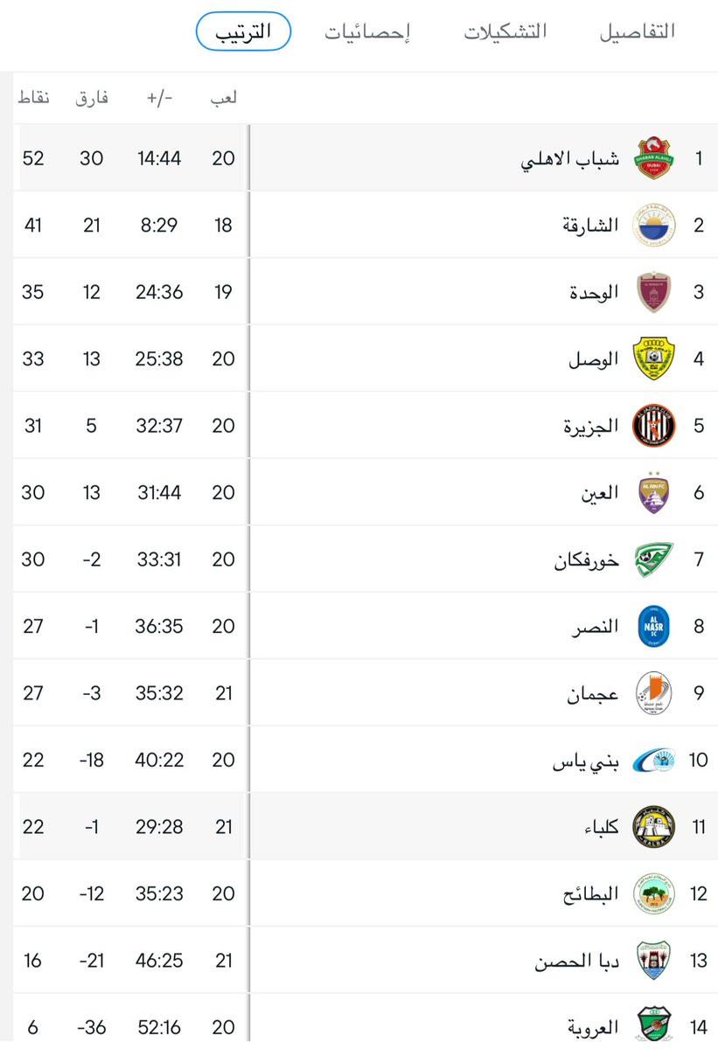Screen dimensions: 718x1049
Task: Open team name العروبة
Action: point(593,1026)
